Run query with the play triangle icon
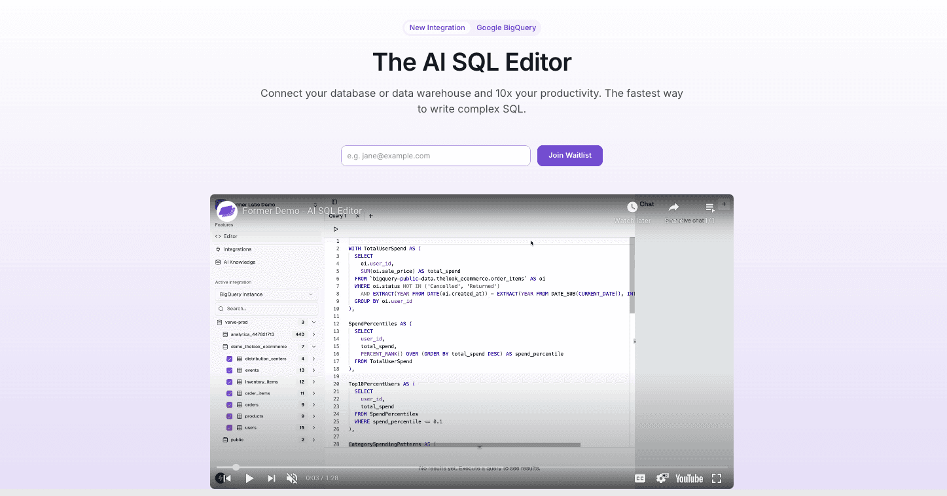The image size is (947, 496). 336,229
